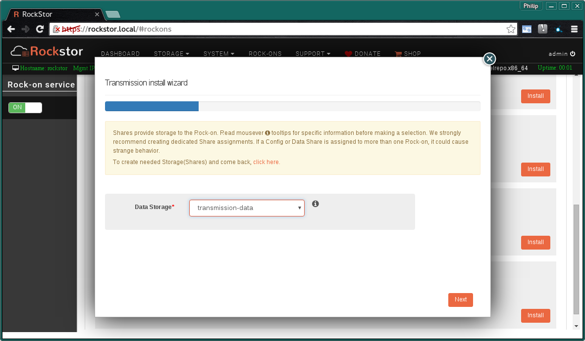Click the info icon beside Data Storage dropdown
585x341 pixels.
click(315, 204)
